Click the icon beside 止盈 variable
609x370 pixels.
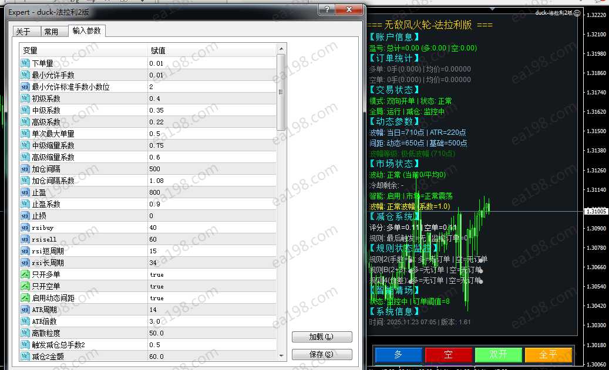point(25,192)
